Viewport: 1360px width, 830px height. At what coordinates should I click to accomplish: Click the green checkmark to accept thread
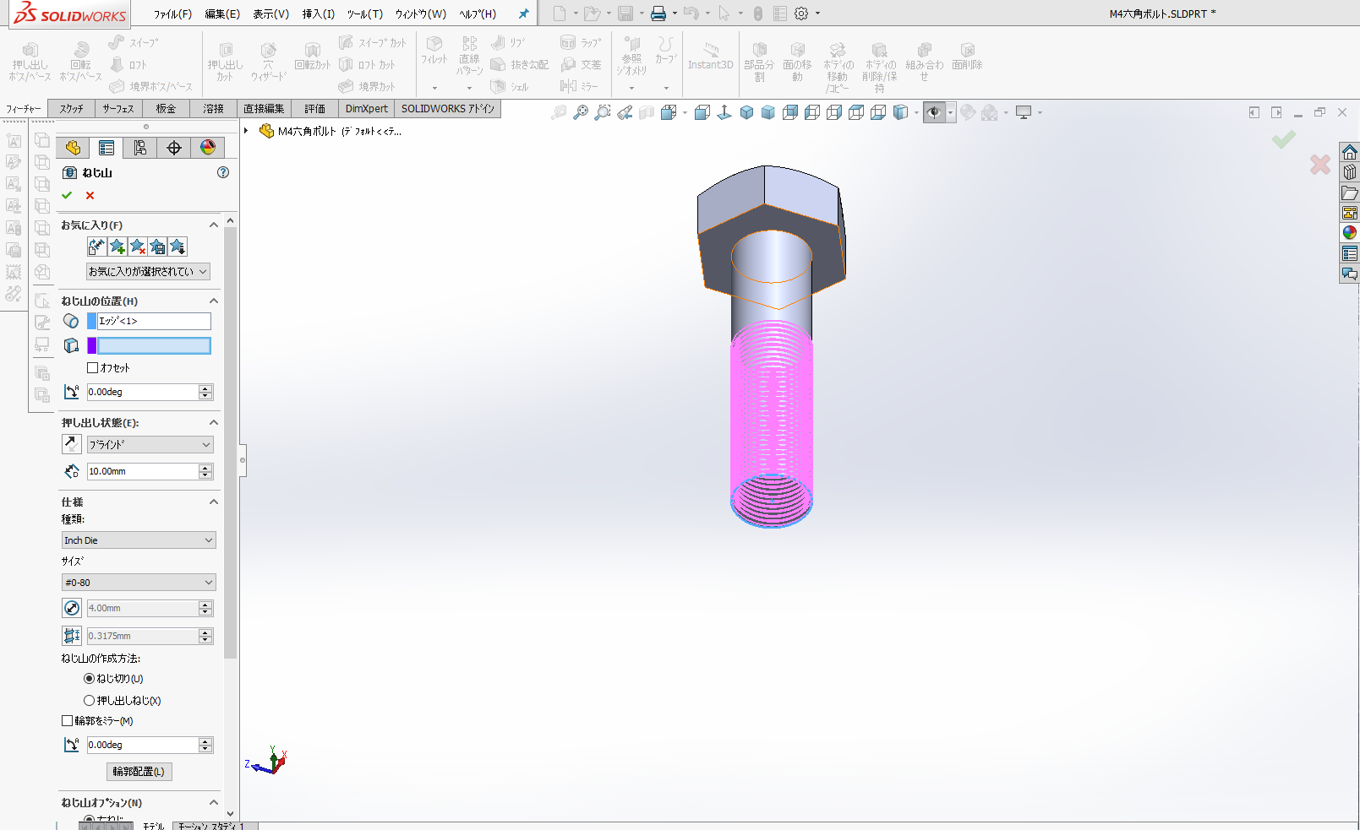click(67, 195)
